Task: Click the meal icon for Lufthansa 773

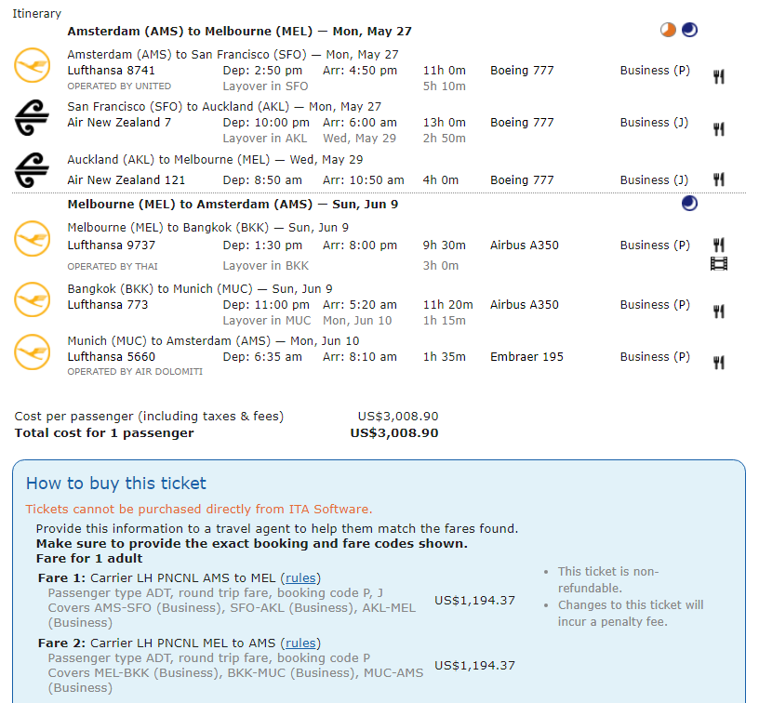Action: [x=719, y=312]
